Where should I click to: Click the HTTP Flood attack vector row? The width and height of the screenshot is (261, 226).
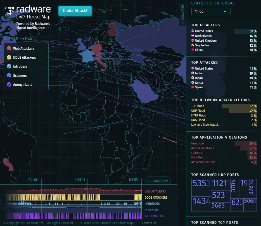pos(224,115)
